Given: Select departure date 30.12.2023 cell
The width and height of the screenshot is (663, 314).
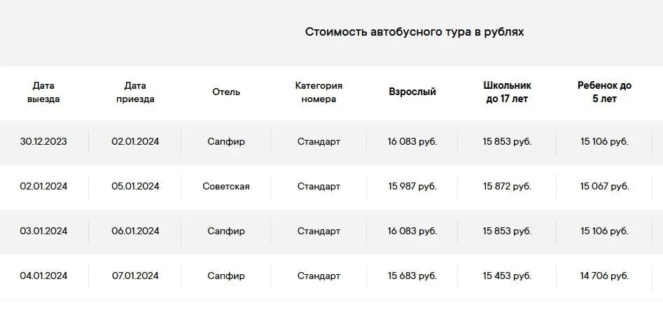Looking at the screenshot, I should coord(43,141).
